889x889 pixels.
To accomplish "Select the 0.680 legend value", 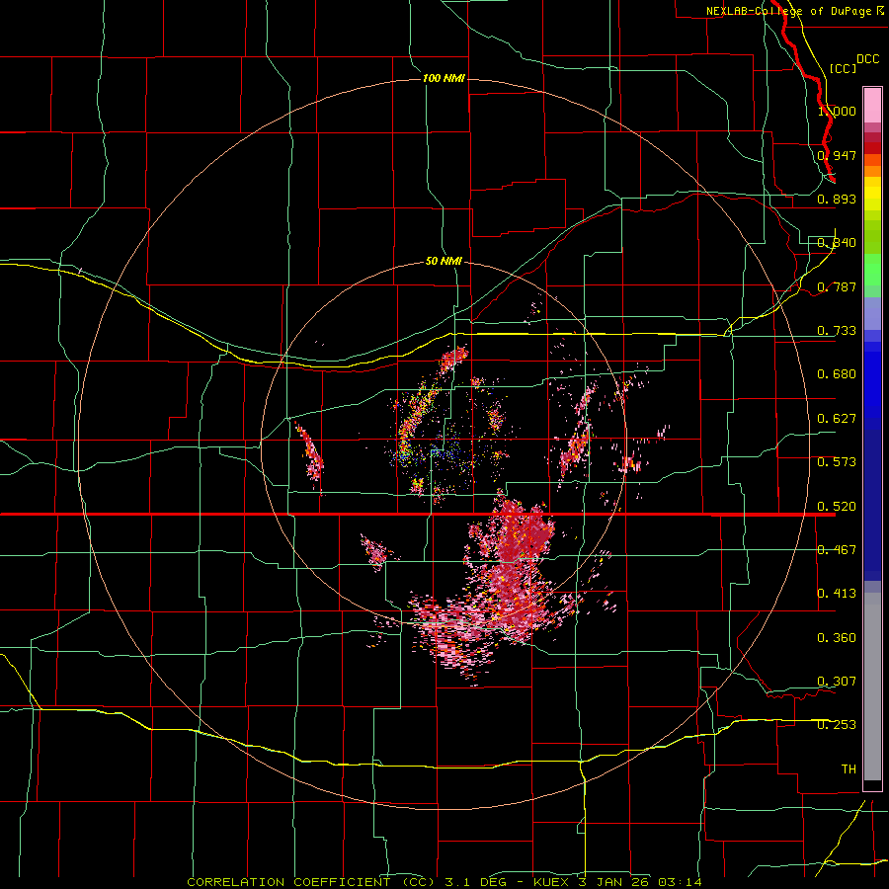I will (837, 374).
